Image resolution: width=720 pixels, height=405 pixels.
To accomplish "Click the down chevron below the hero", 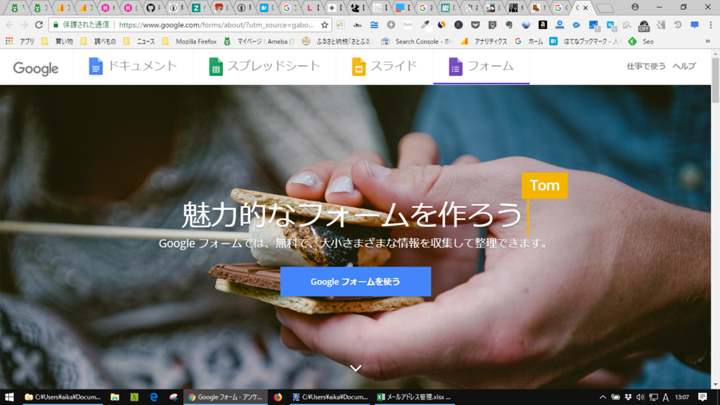I will point(355,368).
